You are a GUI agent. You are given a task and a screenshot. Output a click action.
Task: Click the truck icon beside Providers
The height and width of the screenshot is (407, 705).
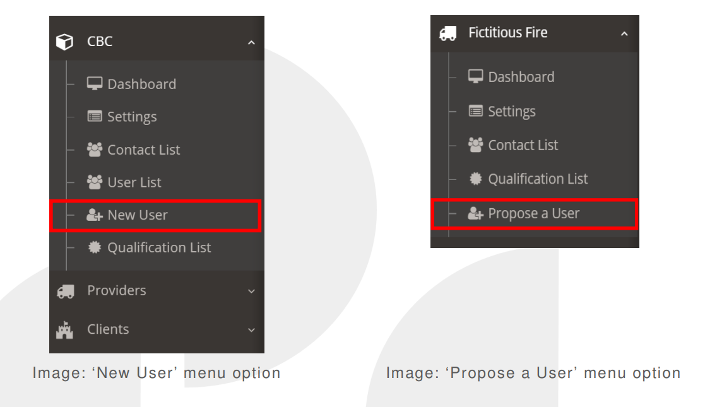click(x=65, y=291)
